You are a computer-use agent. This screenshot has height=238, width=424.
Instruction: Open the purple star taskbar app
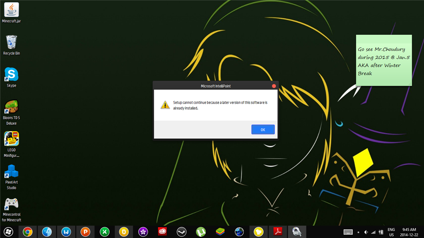[x=143, y=232]
